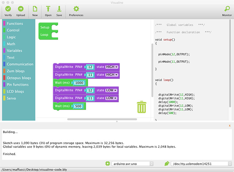Show the Servo blocks category
Viewport: 234px width, 172px height.
coord(11,98)
